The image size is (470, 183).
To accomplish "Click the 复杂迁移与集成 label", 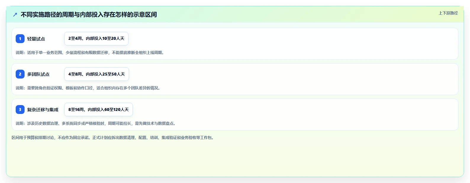I will [43, 110].
